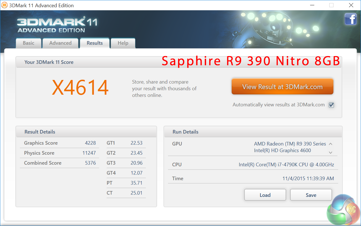
Task: Switch to the Basic tab
Action: (x=29, y=43)
